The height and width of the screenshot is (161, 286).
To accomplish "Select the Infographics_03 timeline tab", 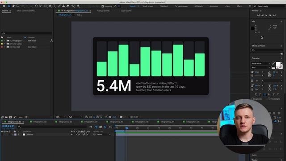I will [65, 122].
